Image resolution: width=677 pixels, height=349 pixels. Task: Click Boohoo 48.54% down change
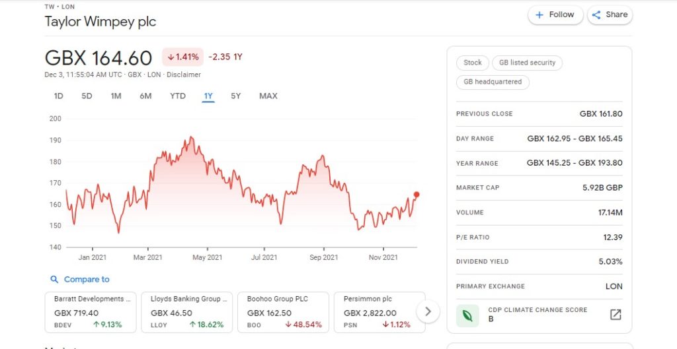pos(303,325)
